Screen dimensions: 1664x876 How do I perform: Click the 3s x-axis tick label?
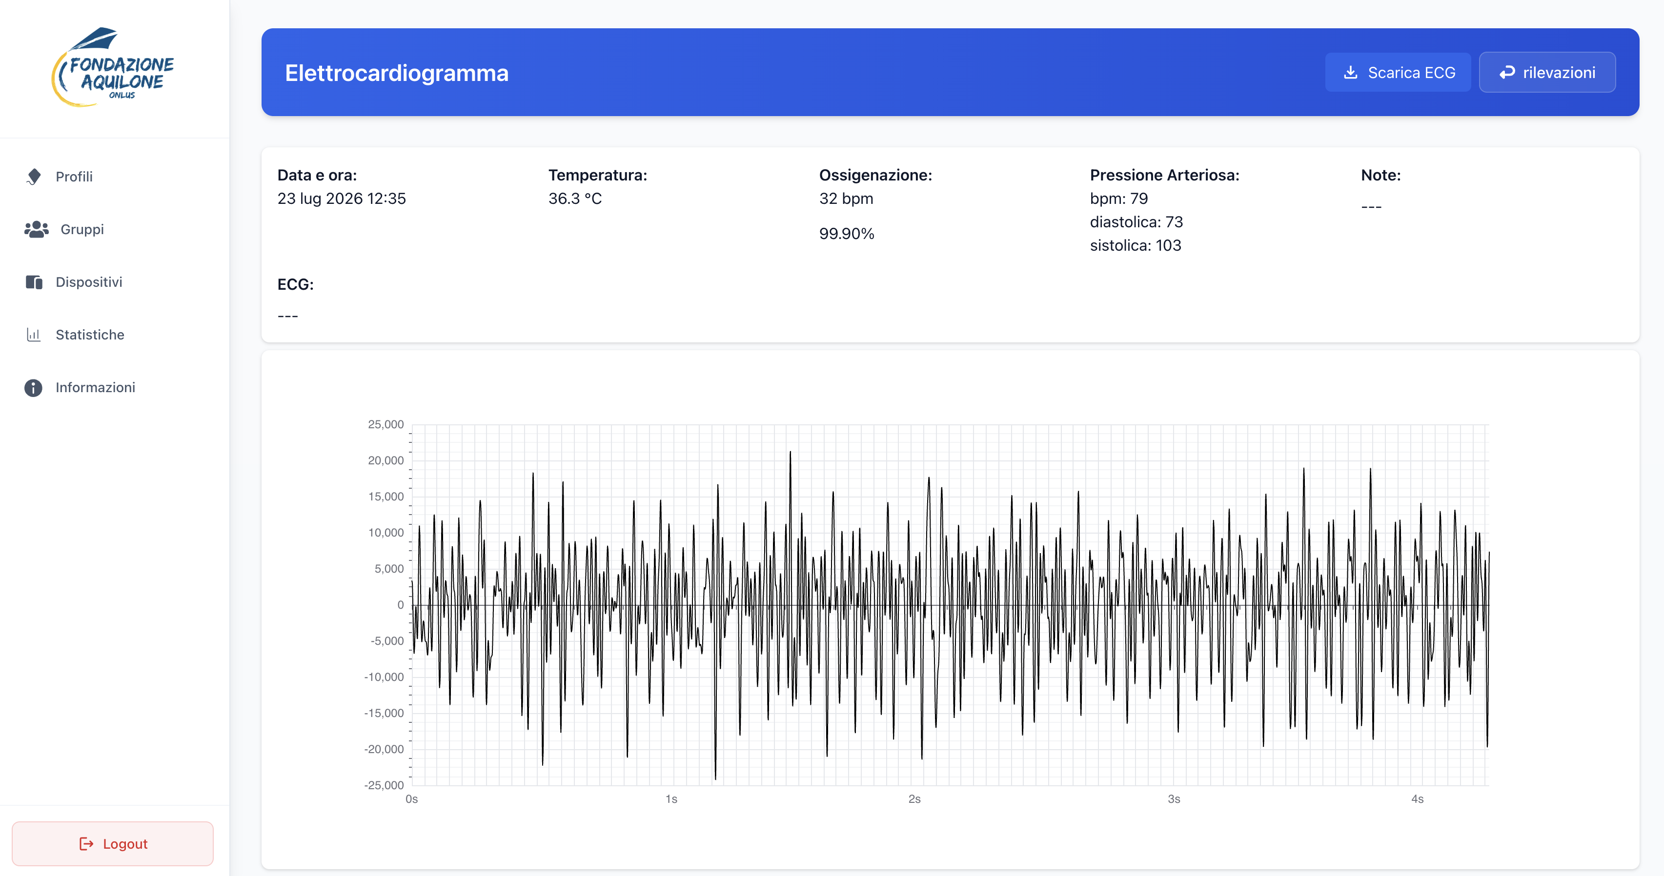1174,799
